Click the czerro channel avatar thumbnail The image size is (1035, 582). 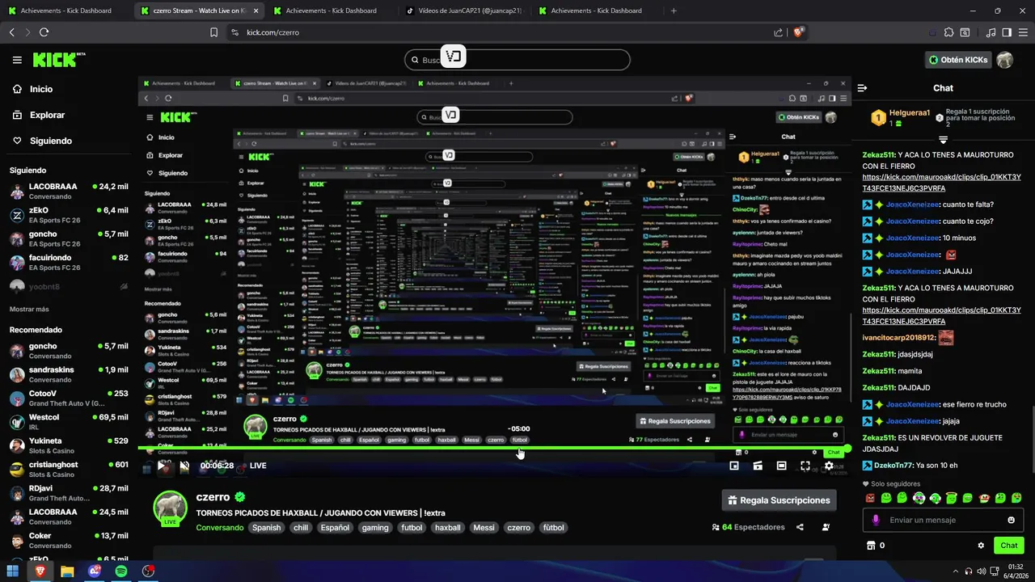pyautogui.click(x=171, y=508)
